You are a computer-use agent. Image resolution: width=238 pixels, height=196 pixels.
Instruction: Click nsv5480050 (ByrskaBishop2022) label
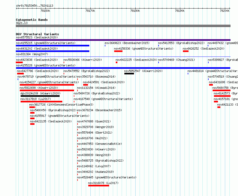pyautogui.click(x=53, y=110)
